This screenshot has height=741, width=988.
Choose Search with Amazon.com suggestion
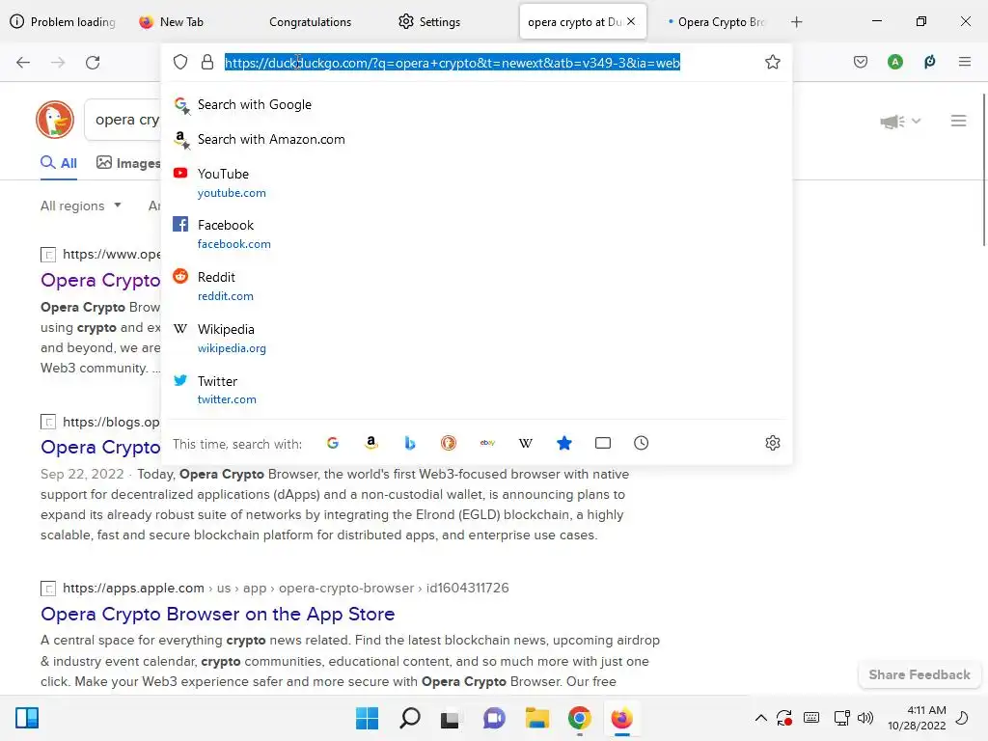(477, 139)
